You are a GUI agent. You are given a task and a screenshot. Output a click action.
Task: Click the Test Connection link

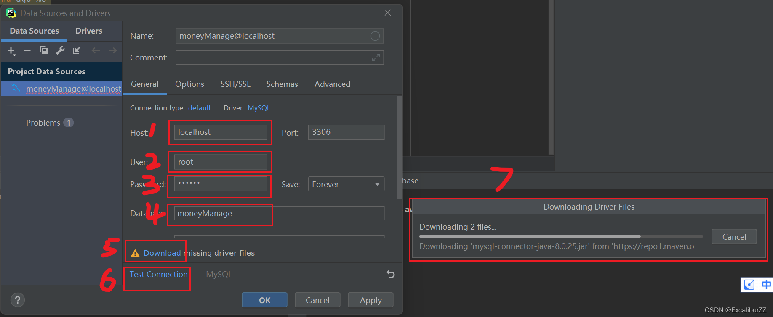pos(158,274)
